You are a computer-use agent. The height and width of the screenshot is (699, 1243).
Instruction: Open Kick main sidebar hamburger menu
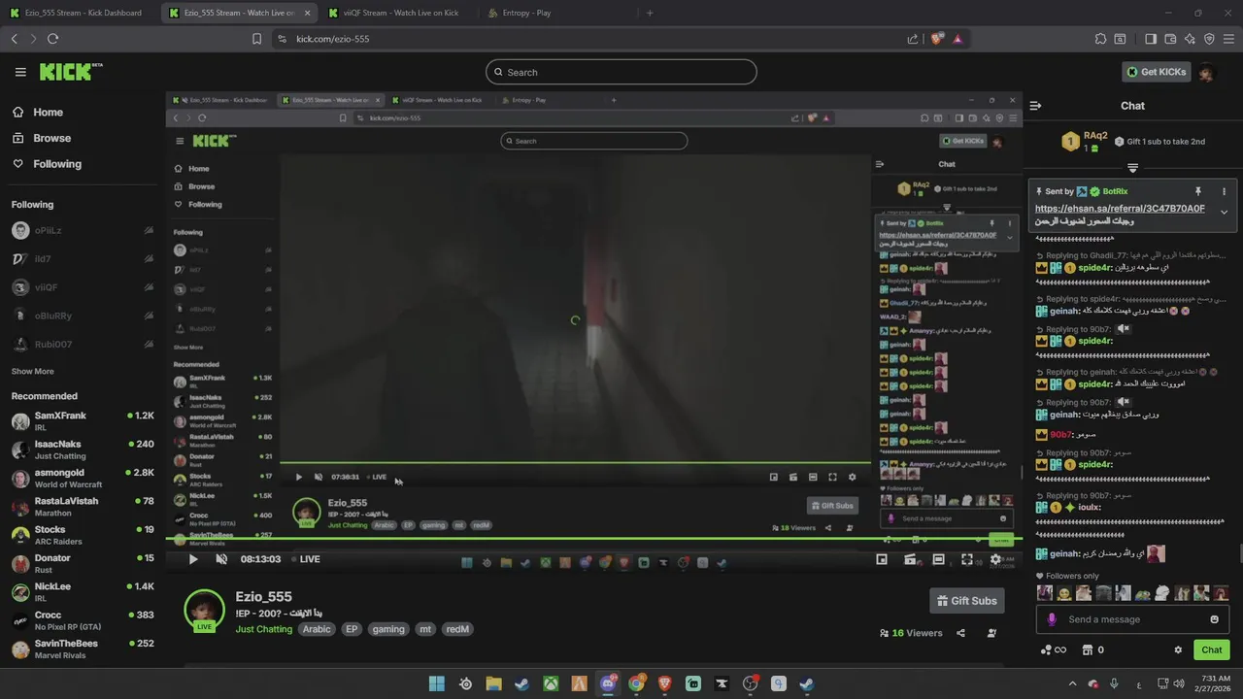point(20,72)
